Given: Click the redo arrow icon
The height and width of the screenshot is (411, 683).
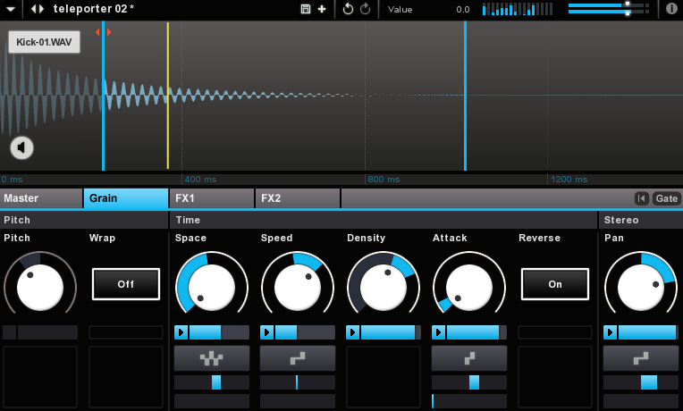Looking at the screenshot, I should [365, 9].
